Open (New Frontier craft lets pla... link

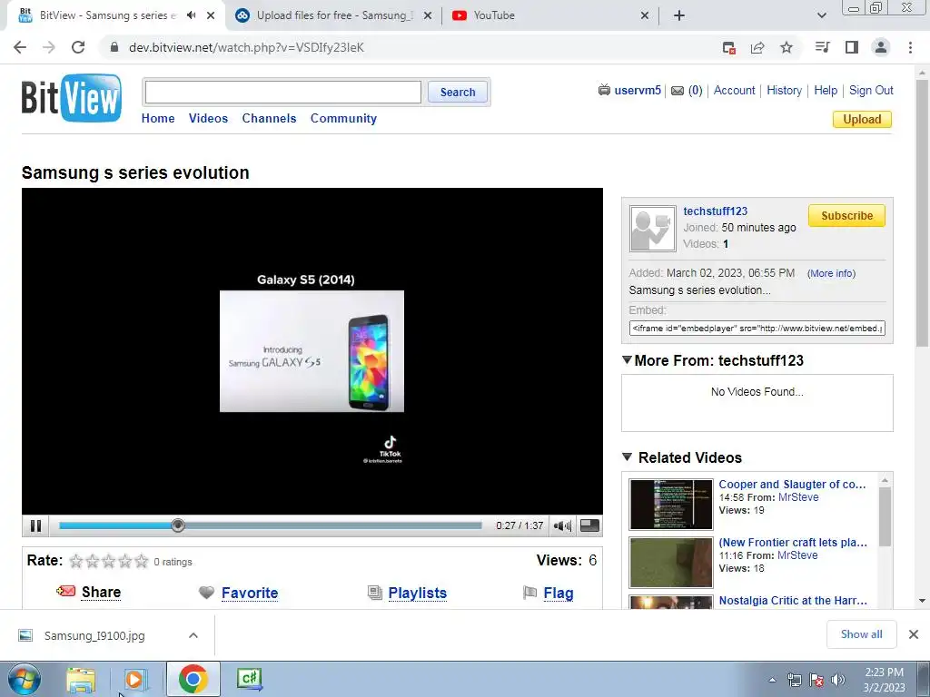click(793, 543)
